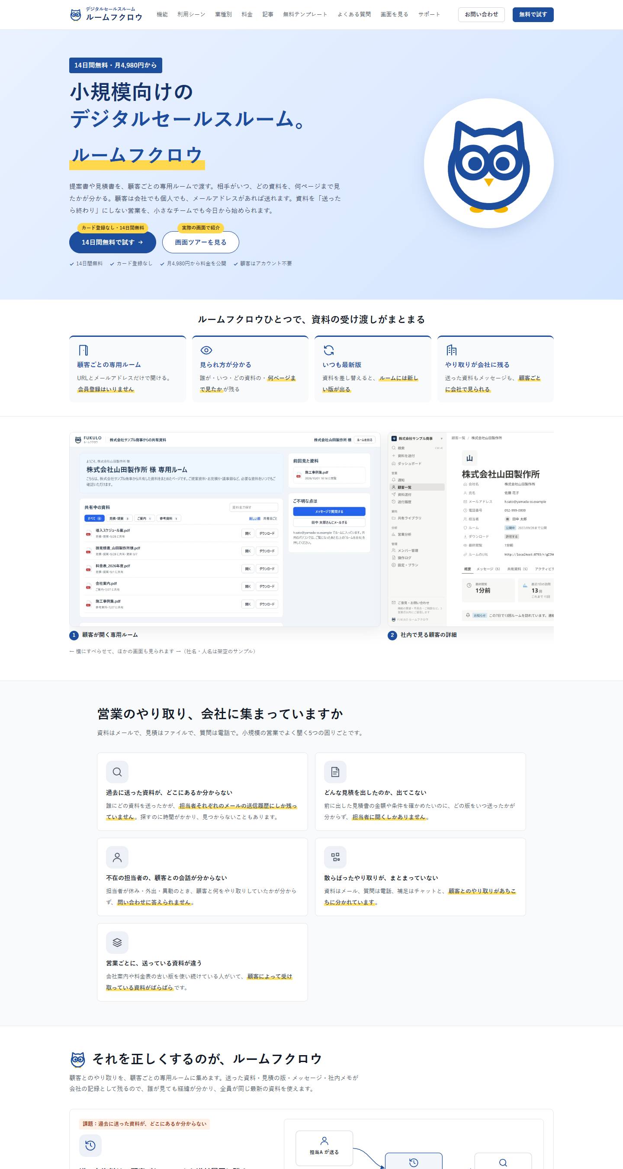Click the building icon on やり取りが会社に残る card
Screen dimensions: 623x1169
point(451,350)
